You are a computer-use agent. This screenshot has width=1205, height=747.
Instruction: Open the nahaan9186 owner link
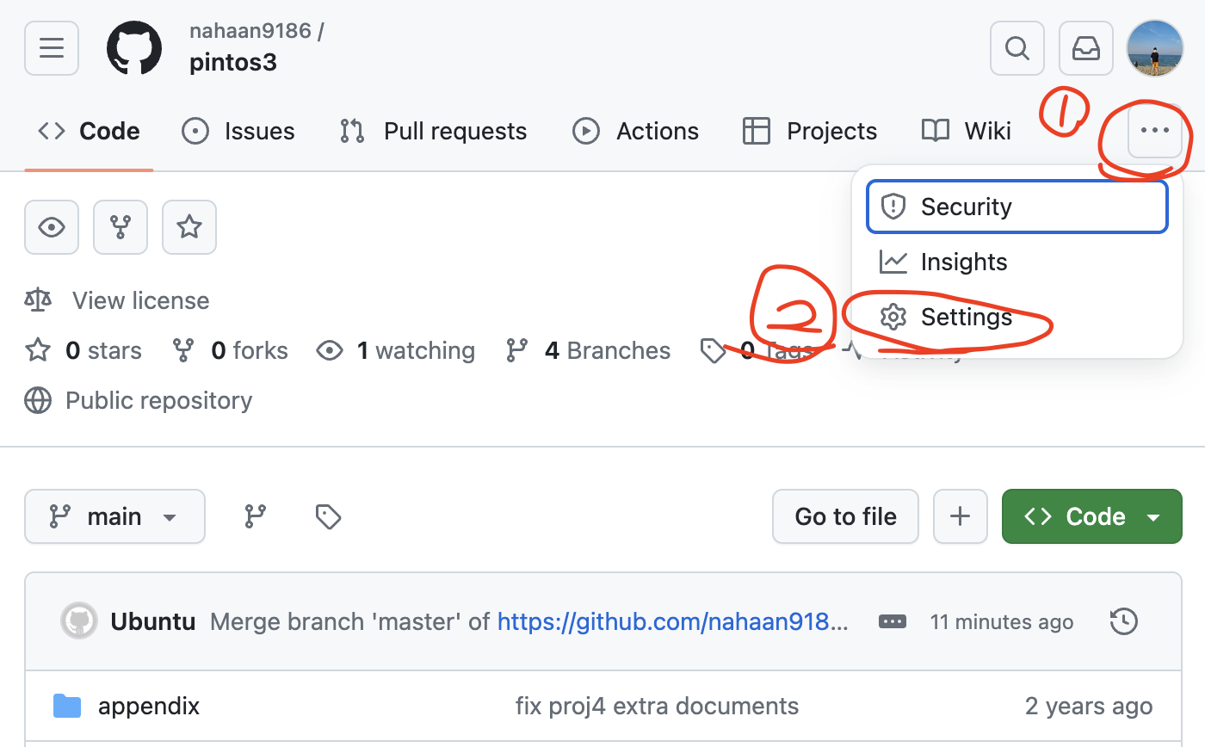250,32
